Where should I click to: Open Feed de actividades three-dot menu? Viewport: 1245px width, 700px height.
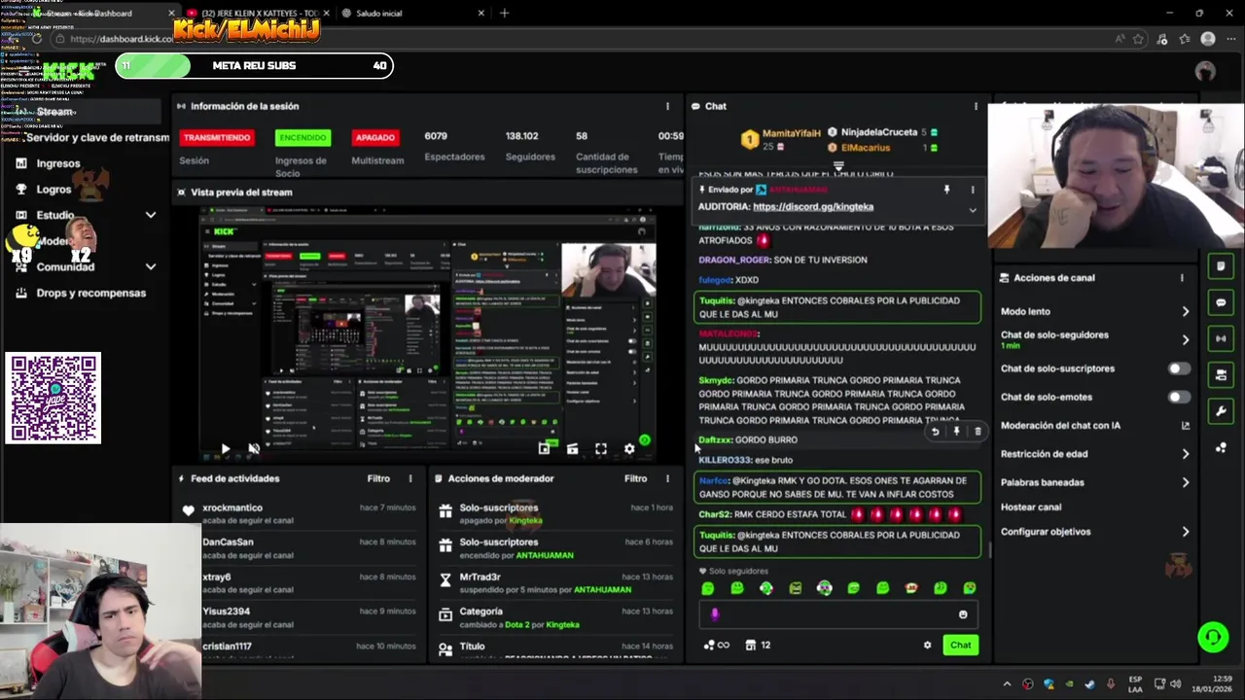pyautogui.click(x=410, y=478)
